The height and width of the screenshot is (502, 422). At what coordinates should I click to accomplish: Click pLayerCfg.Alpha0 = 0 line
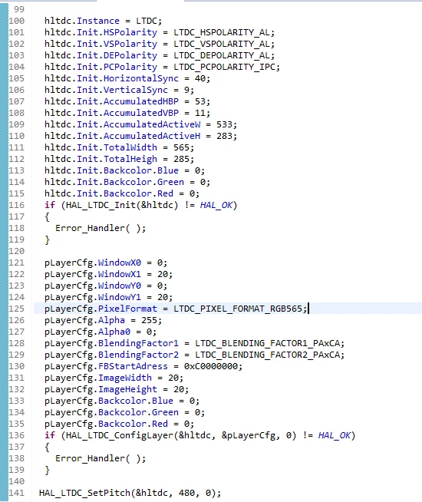coord(101,332)
